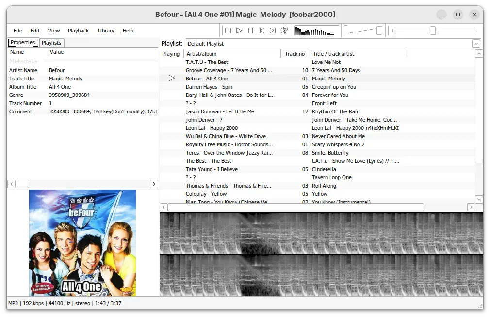
Task: Open the Playback menu
Action: coord(78,31)
